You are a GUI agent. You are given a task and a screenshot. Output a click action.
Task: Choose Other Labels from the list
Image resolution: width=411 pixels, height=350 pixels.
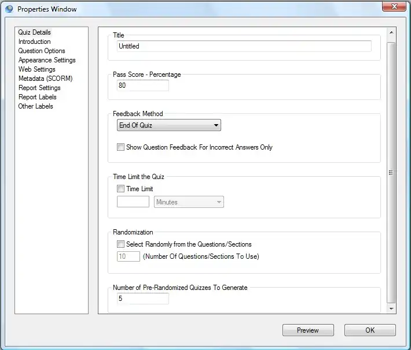35,106
